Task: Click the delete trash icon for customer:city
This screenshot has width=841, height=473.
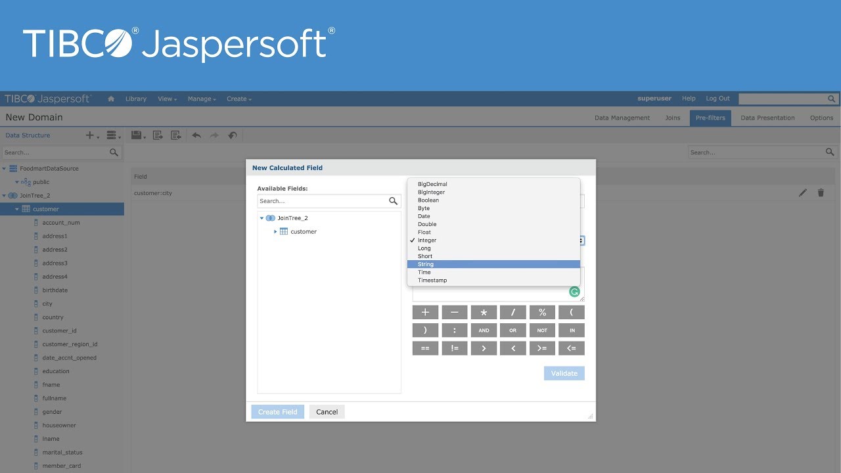Action: click(x=821, y=192)
